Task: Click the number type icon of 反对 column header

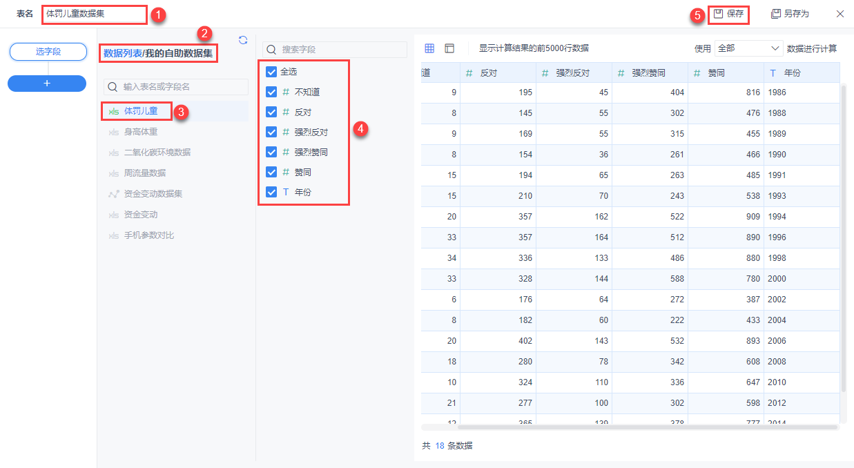Action: (x=469, y=72)
